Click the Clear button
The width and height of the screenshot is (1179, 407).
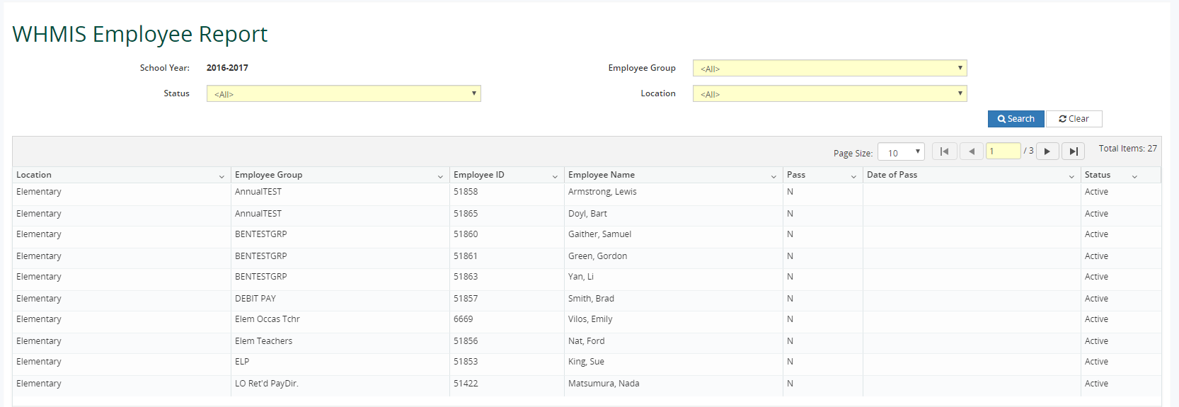(x=1074, y=119)
